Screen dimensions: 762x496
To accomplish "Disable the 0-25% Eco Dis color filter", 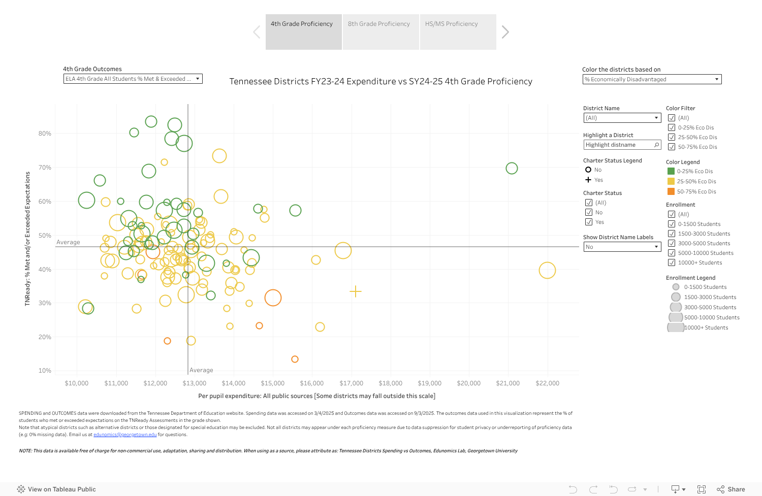I will pos(672,127).
